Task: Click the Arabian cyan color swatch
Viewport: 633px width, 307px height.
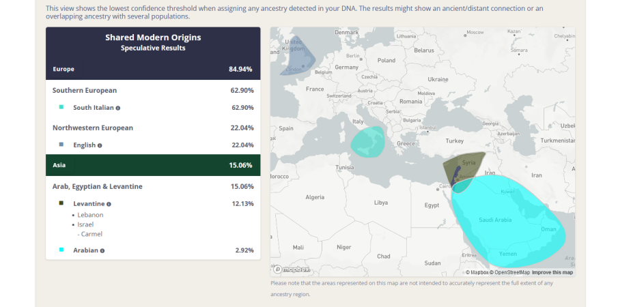Action: [61, 250]
